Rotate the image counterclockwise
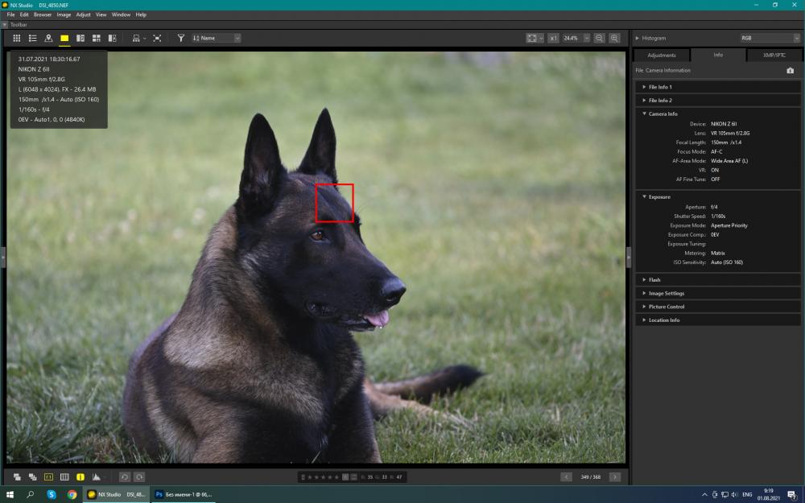This screenshot has height=503, width=805. 124,476
